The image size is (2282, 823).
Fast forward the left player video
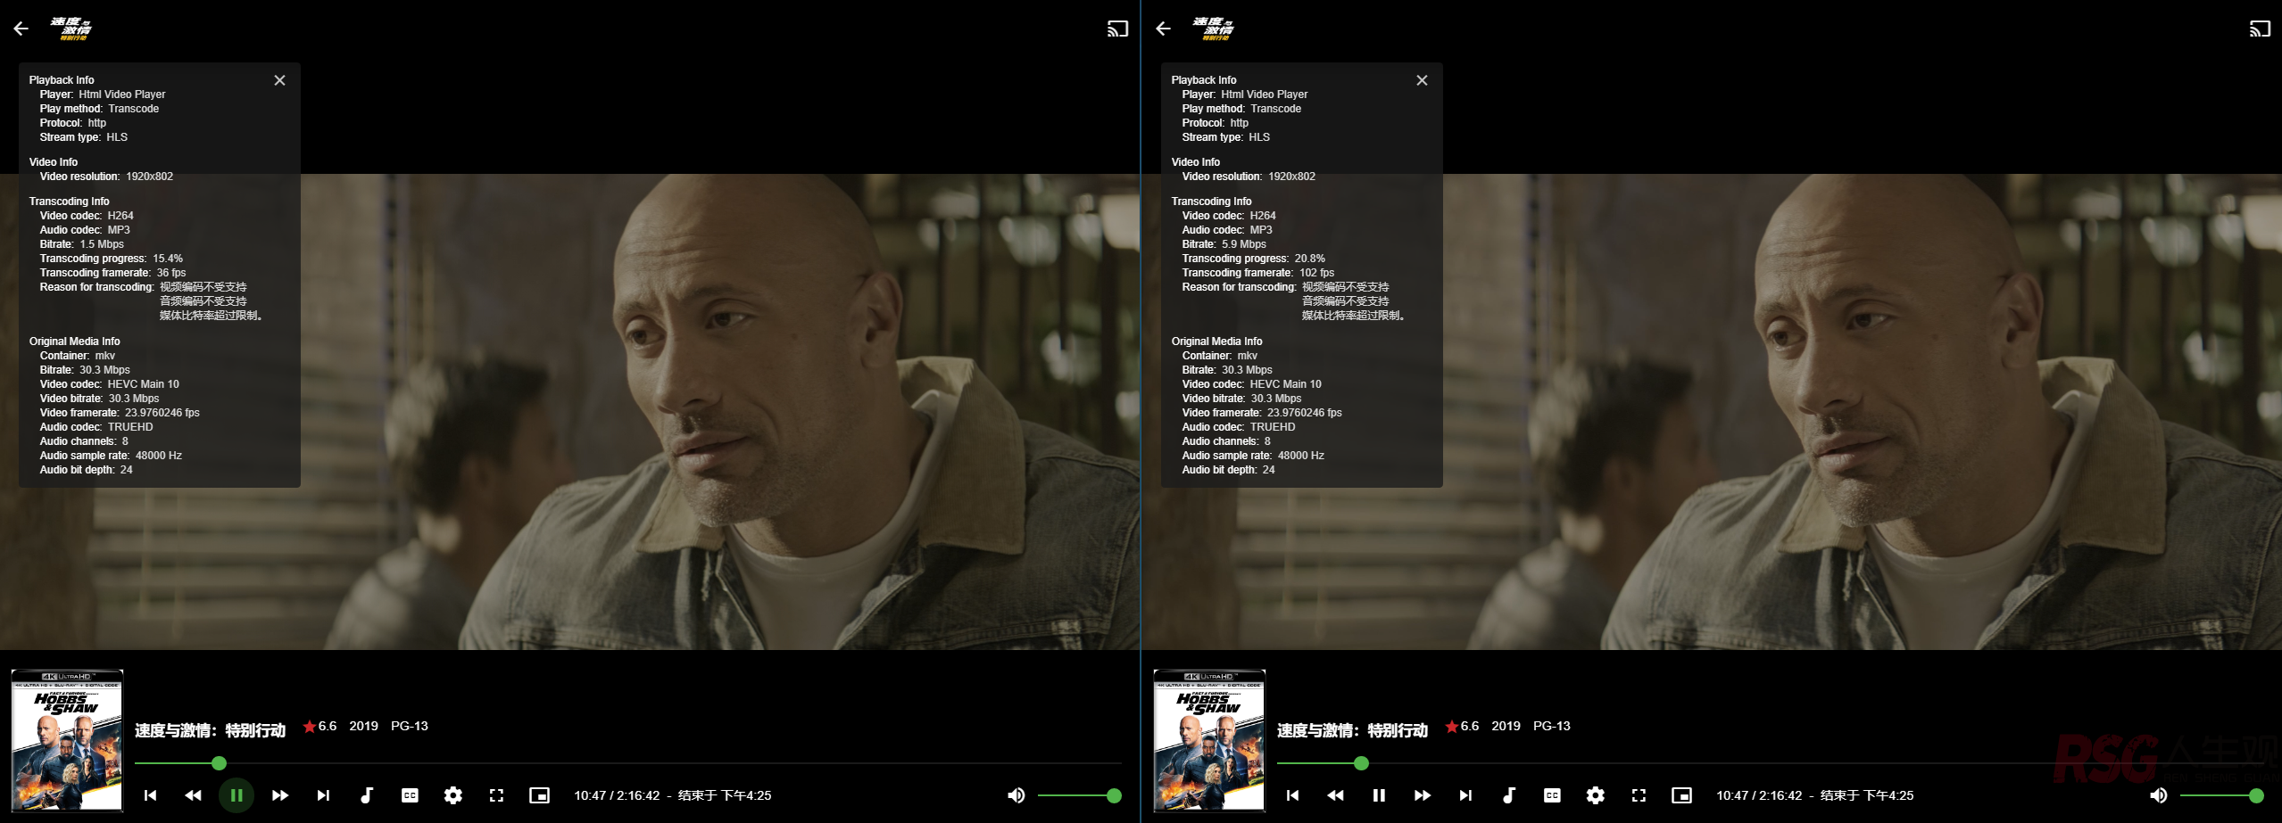pos(279,795)
